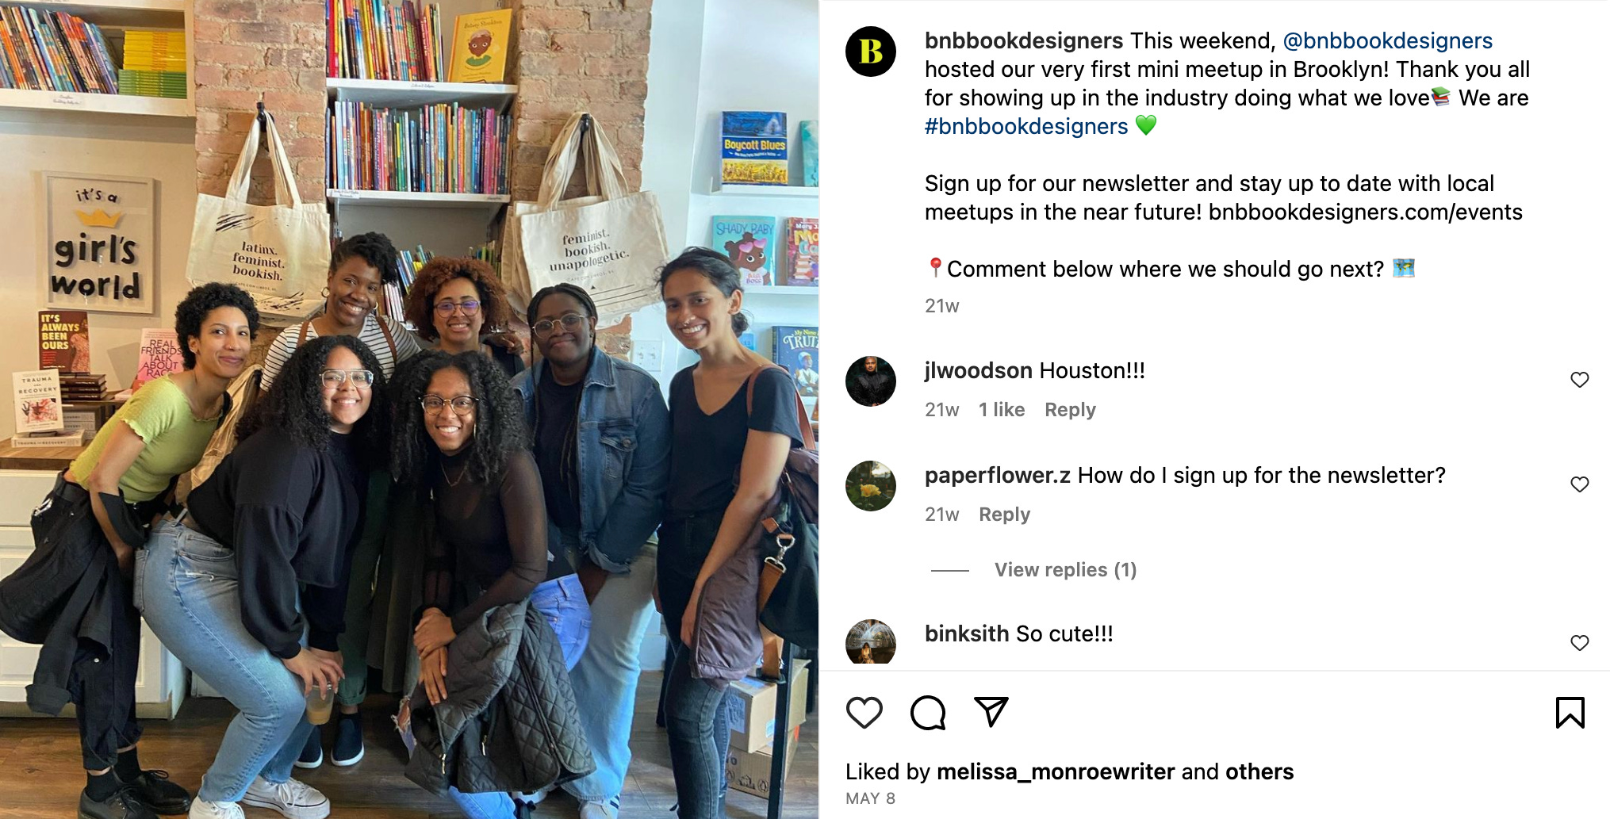This screenshot has height=819, width=1610.
Task: Open the bnbbookdesigners profile avatar
Action: click(871, 52)
